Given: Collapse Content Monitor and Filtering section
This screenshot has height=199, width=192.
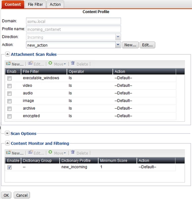Looking at the screenshot, I should pyautogui.click(x=7, y=143).
